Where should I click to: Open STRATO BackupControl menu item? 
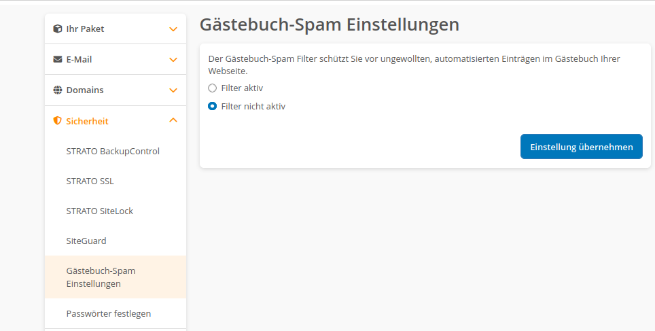point(113,151)
